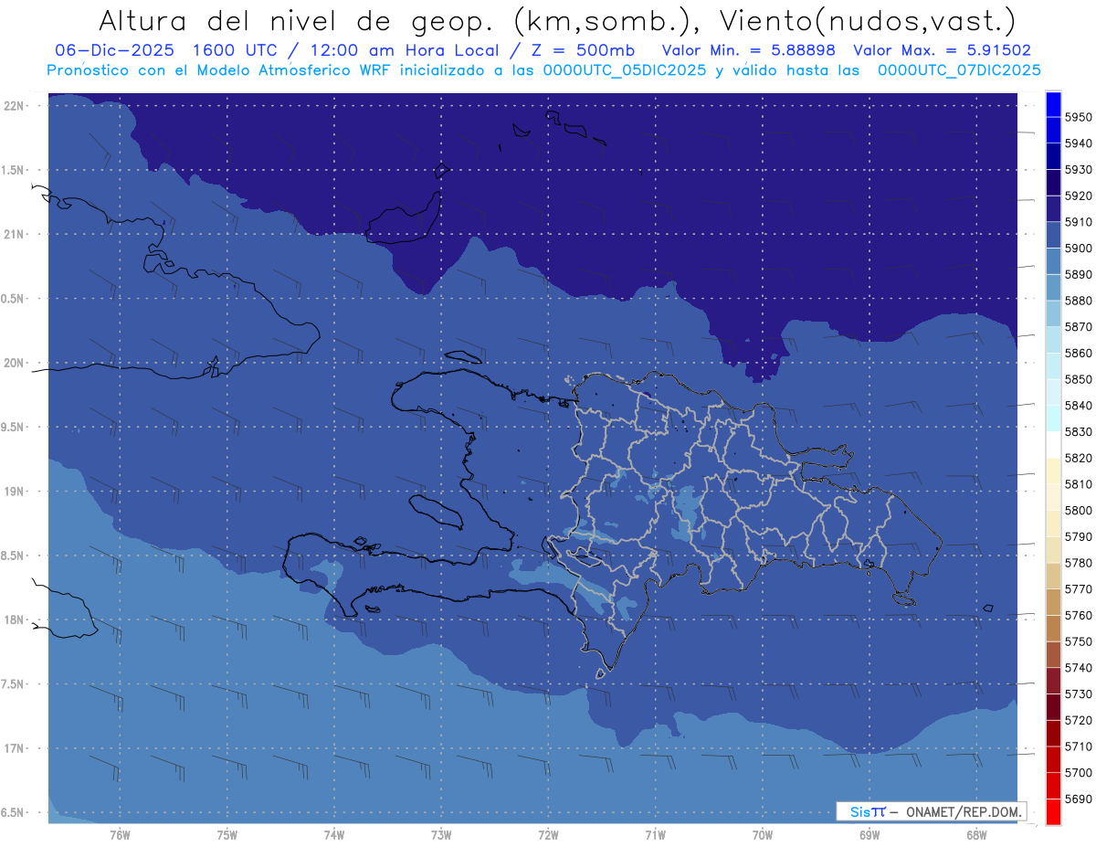1096x847 pixels.
Task: Click the '18N' latitude label
Action: [14, 619]
